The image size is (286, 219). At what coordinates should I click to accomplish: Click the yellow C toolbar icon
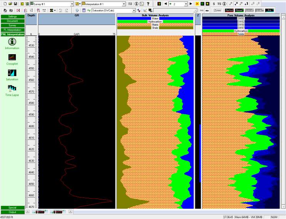coord(22,4)
